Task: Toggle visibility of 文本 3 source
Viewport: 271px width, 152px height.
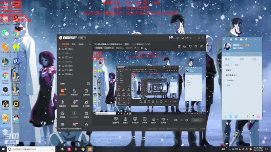Action: (60, 49)
